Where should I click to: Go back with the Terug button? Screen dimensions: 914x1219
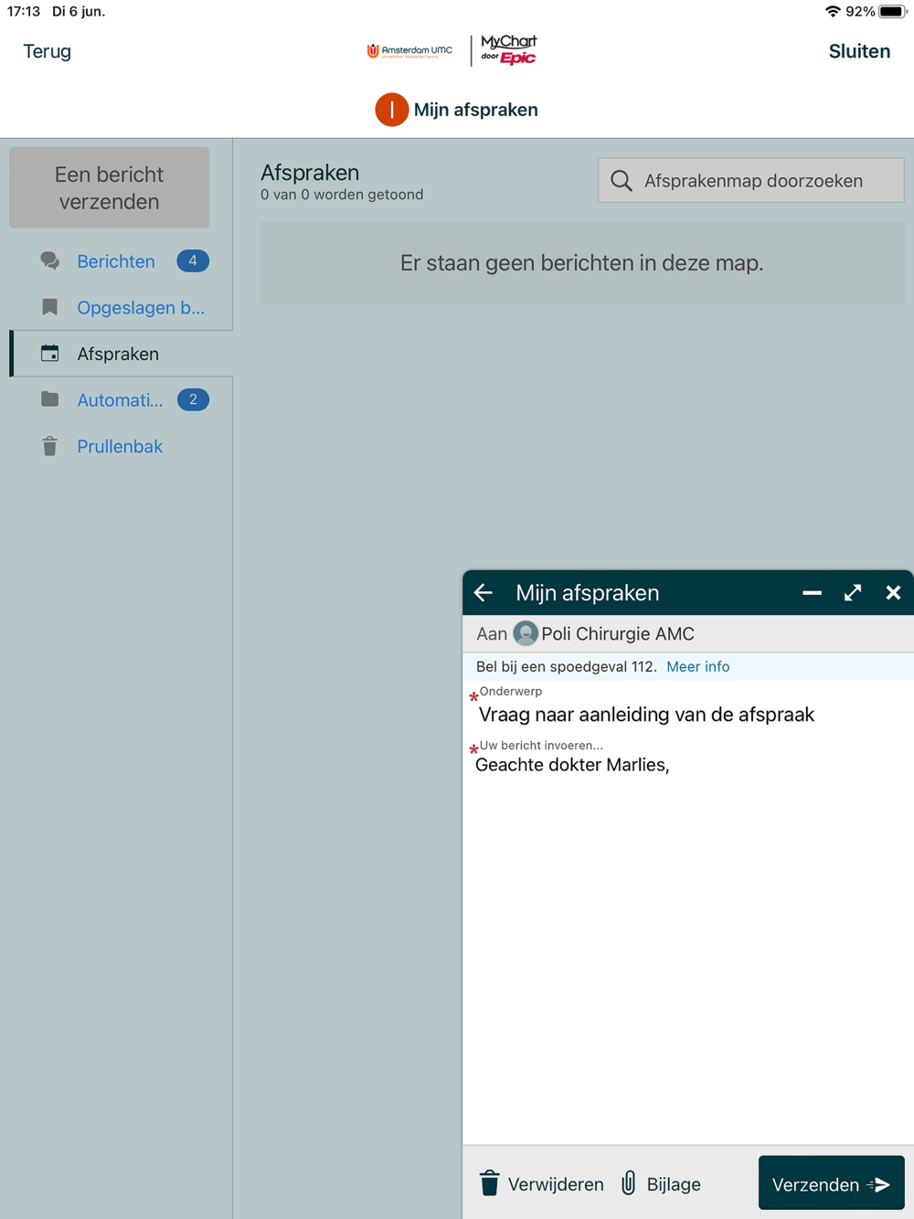click(x=48, y=51)
